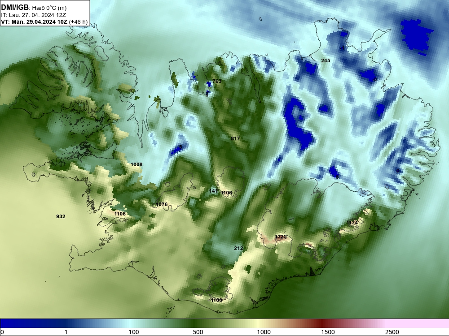This screenshot has height=336, width=449.
Task: Click the 932 value over the ocean
Action: 61,216
